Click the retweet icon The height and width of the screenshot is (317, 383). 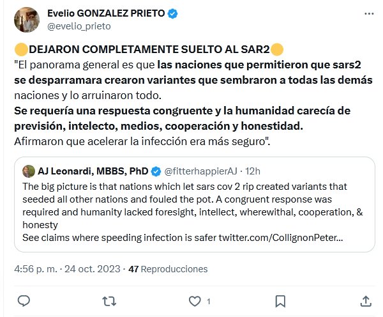pyautogui.click(x=109, y=300)
